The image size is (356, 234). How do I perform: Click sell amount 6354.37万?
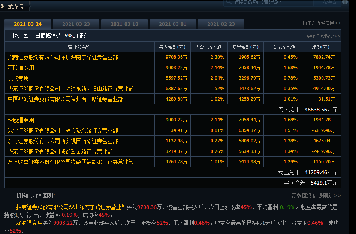click(x=249, y=130)
